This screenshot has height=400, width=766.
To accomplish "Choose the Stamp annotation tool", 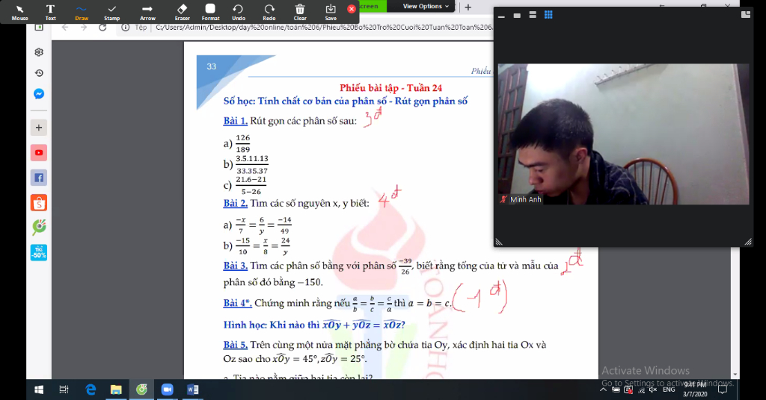I will [x=111, y=12].
